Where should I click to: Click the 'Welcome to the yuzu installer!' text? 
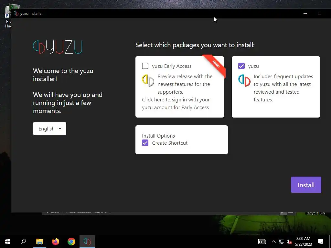(63, 75)
